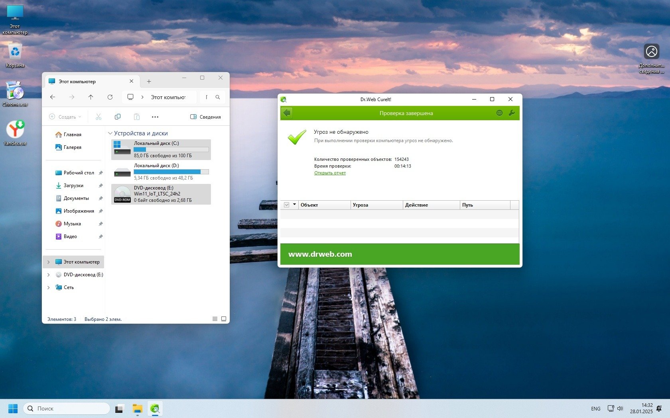Click the Windows search box in taskbar
This screenshot has width=670, height=418.
pos(67,408)
